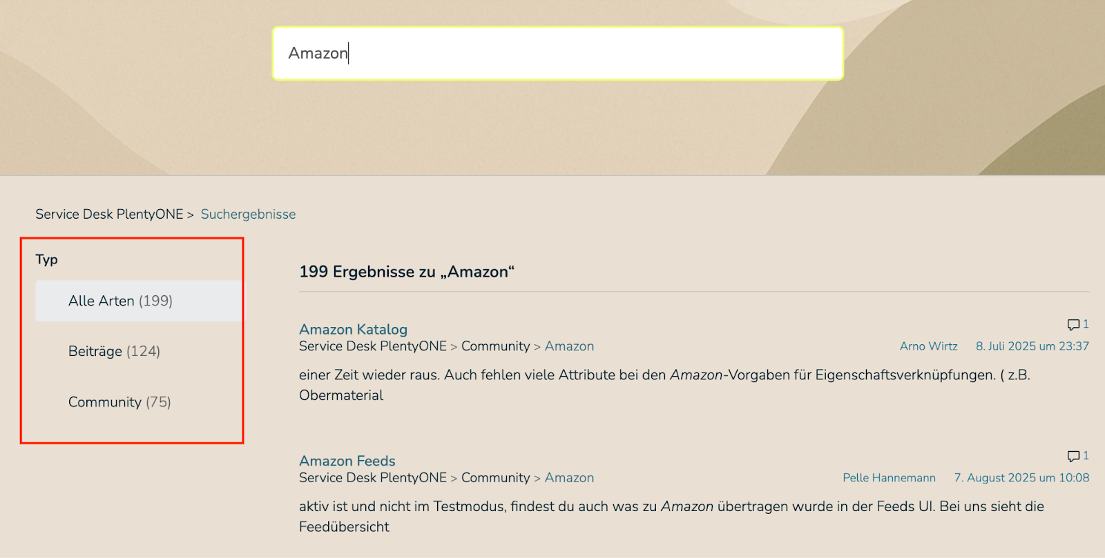Viewport: 1105px width, 558px height.
Task: Filter results by Community (75)
Action: pyautogui.click(x=119, y=402)
